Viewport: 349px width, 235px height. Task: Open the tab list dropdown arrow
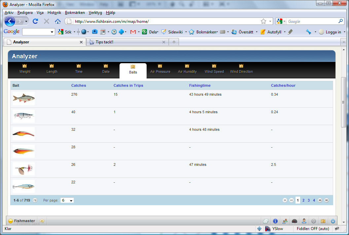[343, 42]
